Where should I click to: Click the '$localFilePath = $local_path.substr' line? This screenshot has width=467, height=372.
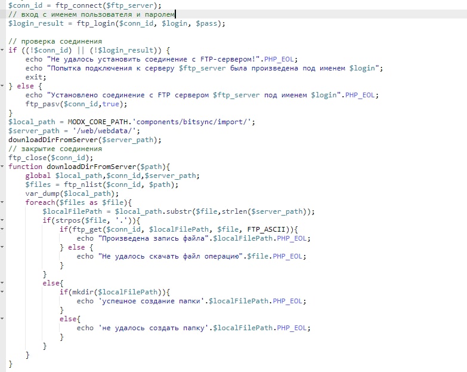[x=178, y=211]
